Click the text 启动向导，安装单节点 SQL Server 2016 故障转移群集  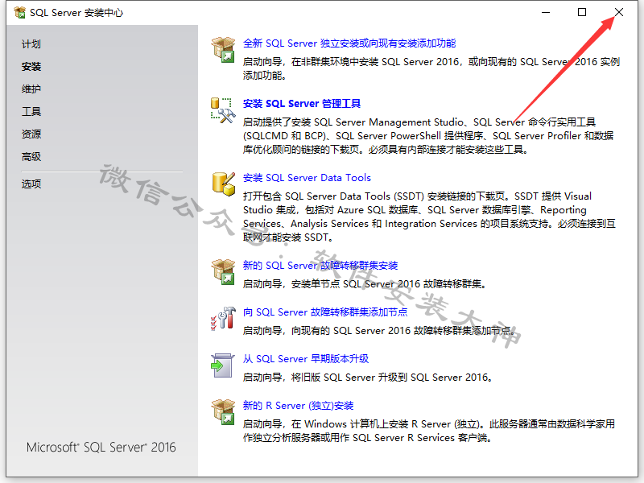coord(365,284)
